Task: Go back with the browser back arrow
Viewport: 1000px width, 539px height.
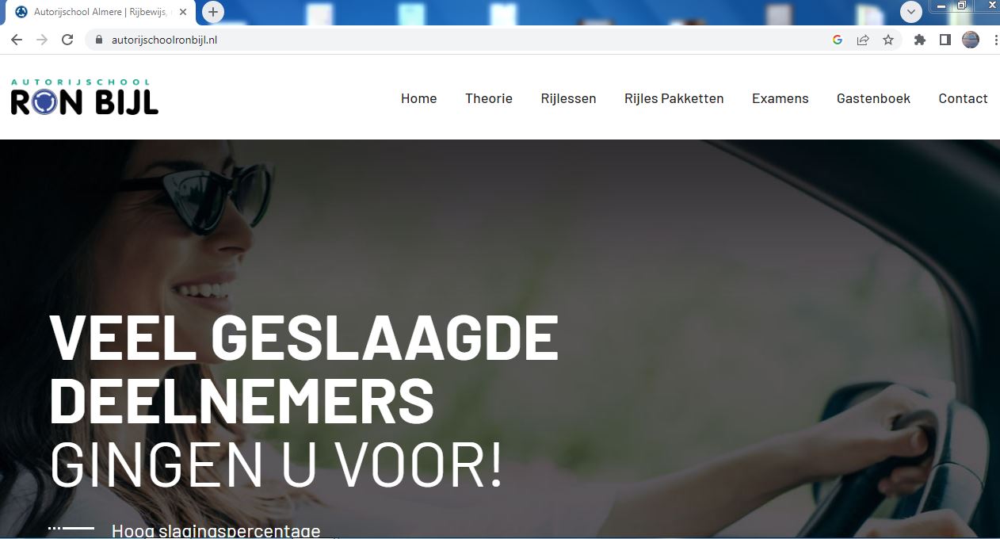Action: 17,40
